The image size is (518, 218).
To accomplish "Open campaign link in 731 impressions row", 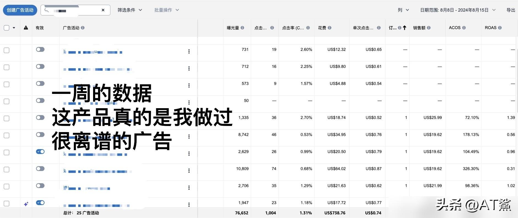I will 93,52.
